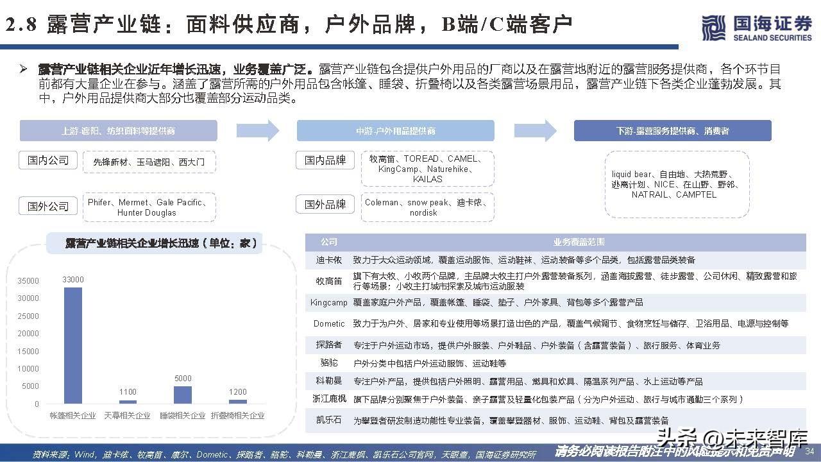Select the 'liquid bear、自由地' downstream box

click(676, 184)
